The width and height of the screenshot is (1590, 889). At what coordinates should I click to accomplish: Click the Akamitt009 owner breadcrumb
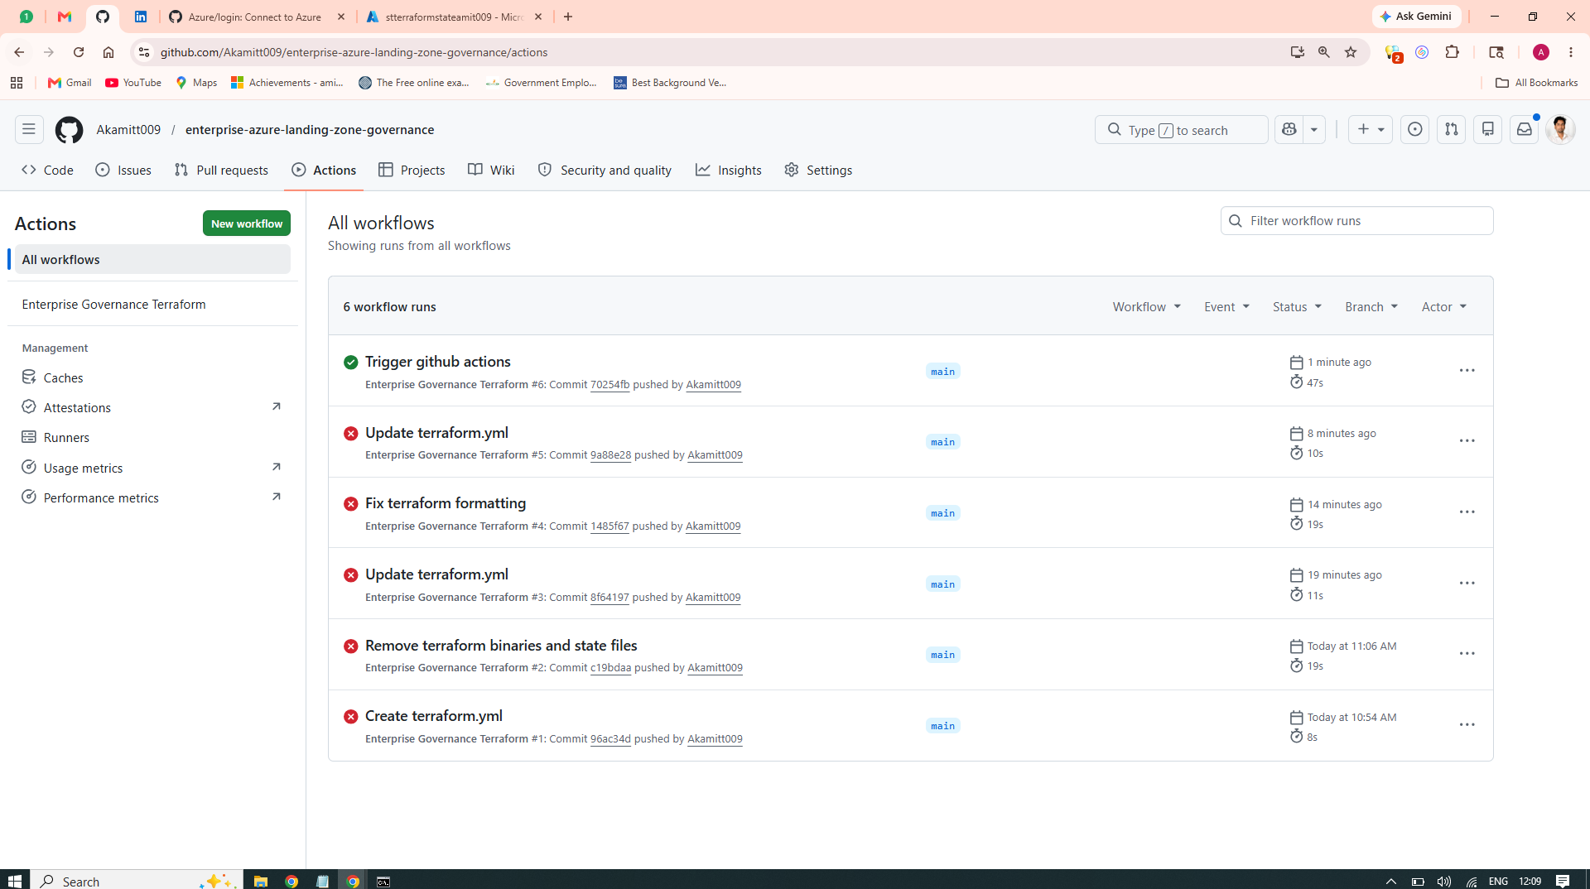(128, 130)
